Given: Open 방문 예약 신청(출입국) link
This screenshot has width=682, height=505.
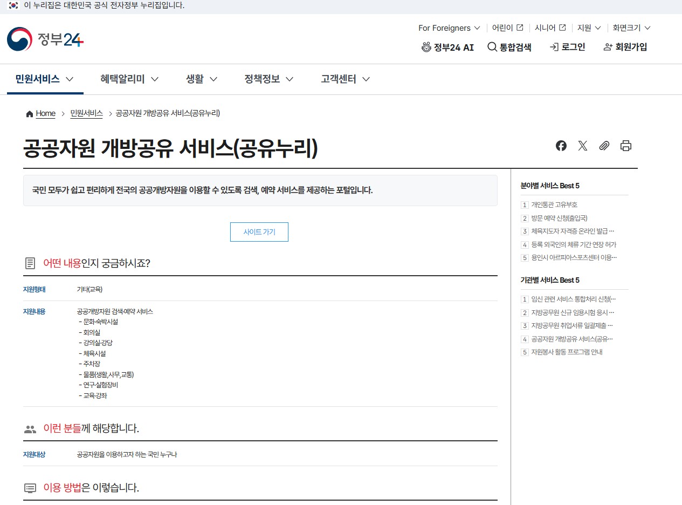Looking at the screenshot, I should point(559,219).
